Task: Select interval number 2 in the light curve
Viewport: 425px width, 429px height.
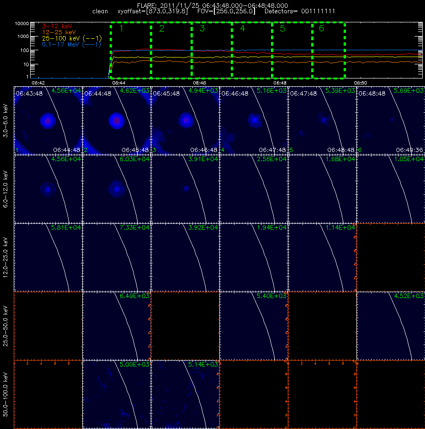Action: (162, 28)
